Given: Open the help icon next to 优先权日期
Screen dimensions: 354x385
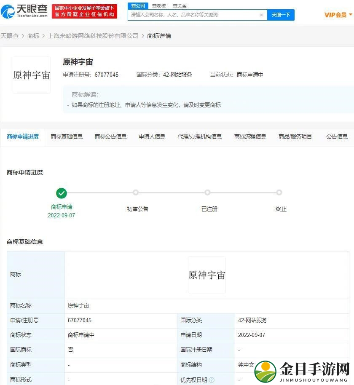Looking at the screenshot, I should [x=212, y=380].
